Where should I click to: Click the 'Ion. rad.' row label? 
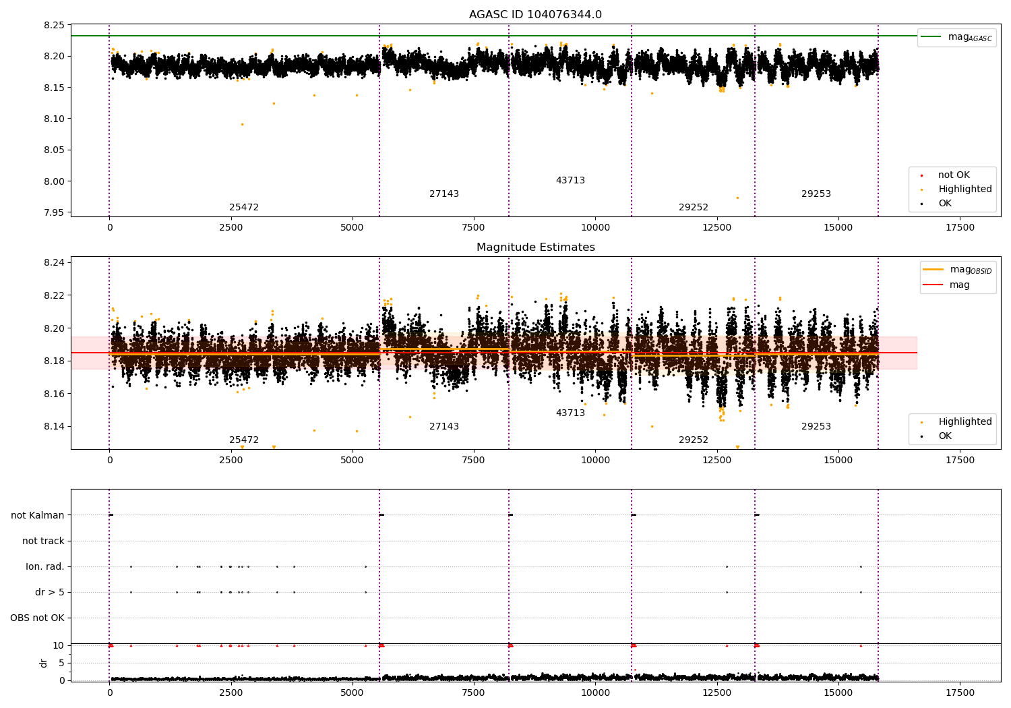coord(45,567)
